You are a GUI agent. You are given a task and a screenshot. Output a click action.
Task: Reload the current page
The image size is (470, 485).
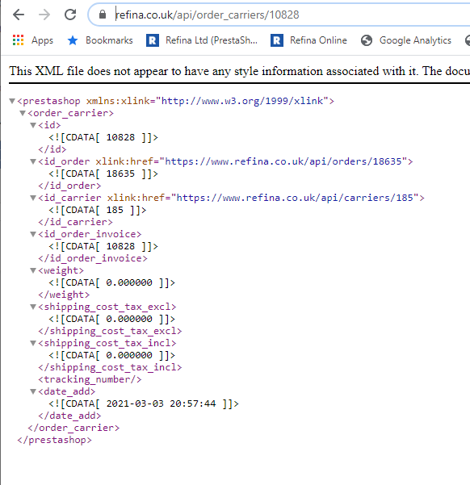[x=70, y=15]
